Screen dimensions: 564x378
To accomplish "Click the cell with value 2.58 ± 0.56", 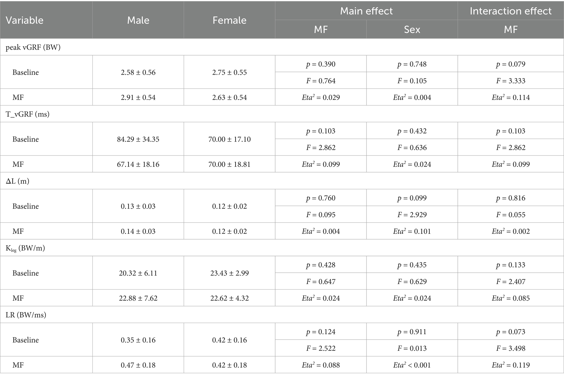I will coord(138,72).
